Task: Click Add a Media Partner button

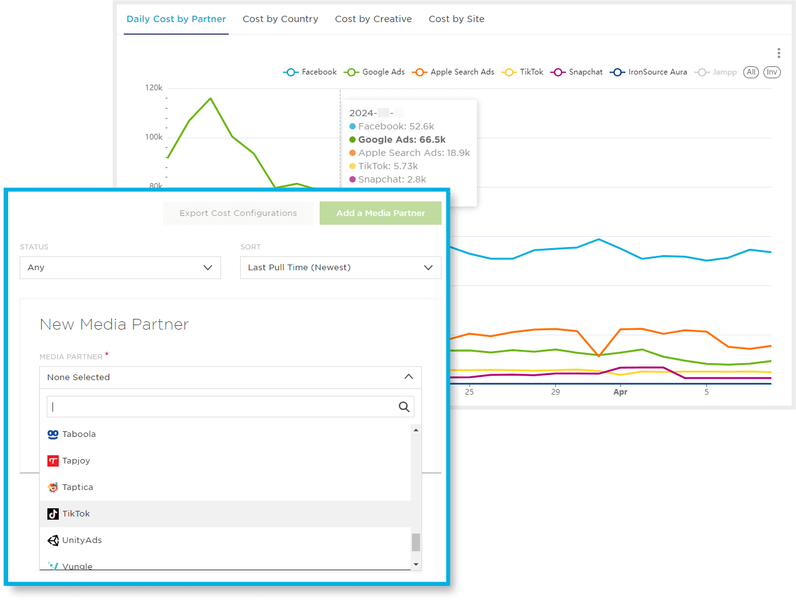Action: tap(380, 213)
